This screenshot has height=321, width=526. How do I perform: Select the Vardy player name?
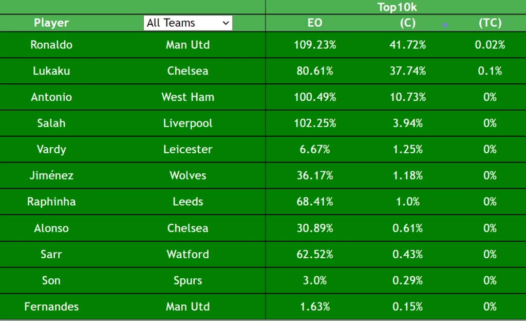(51, 149)
